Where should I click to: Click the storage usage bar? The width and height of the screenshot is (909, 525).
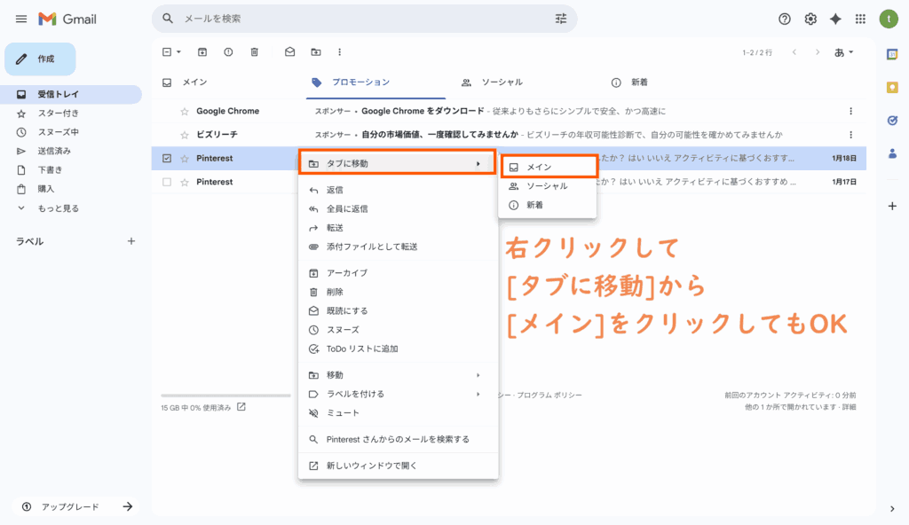point(225,396)
